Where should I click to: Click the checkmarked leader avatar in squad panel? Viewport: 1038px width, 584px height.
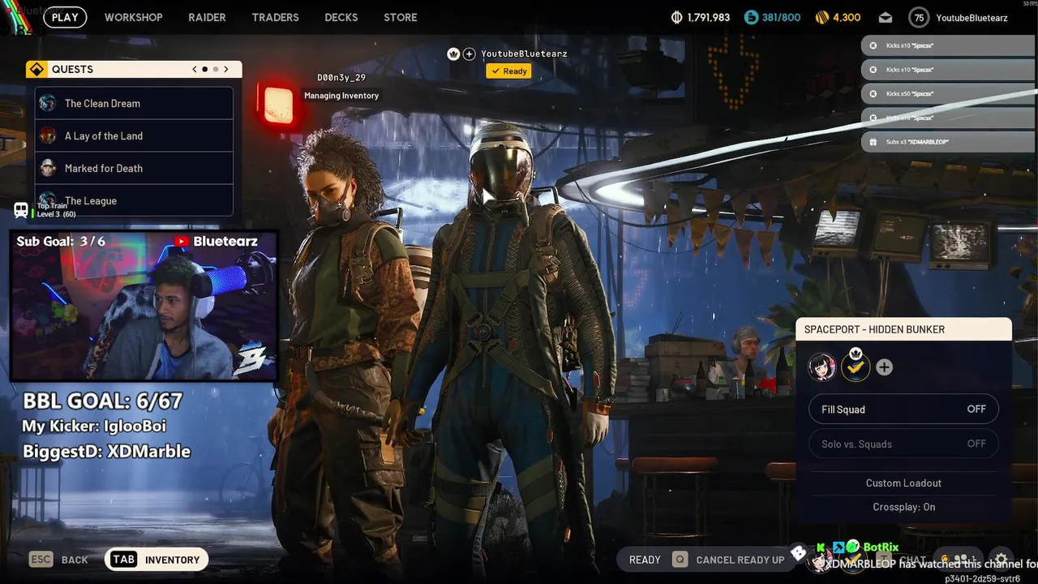point(855,367)
